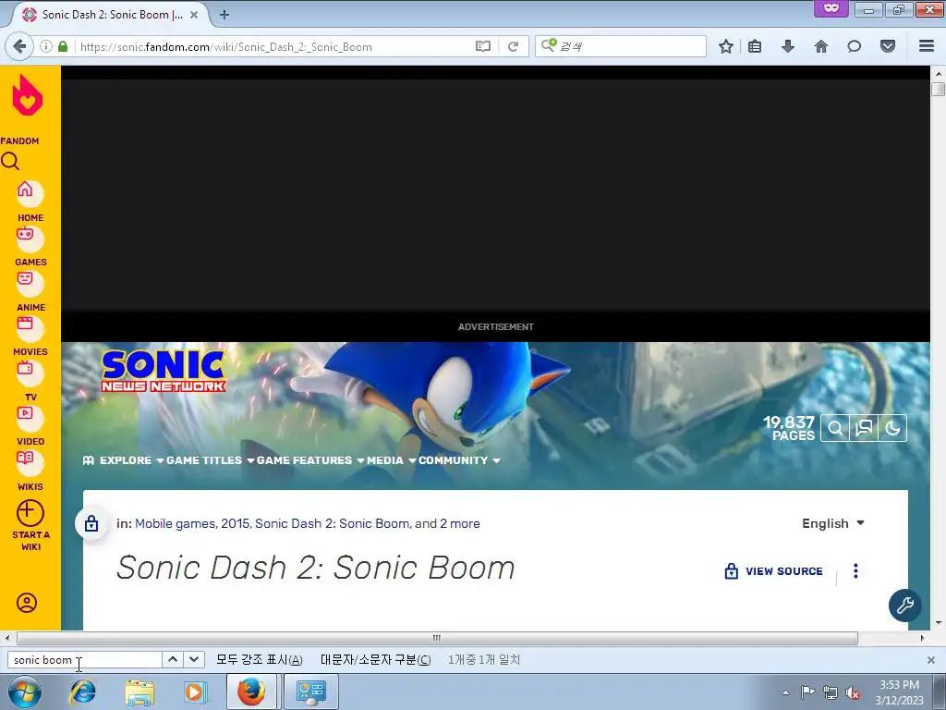The image size is (946, 710).
Task: Open downloads arrow icon
Action: pyautogui.click(x=787, y=46)
